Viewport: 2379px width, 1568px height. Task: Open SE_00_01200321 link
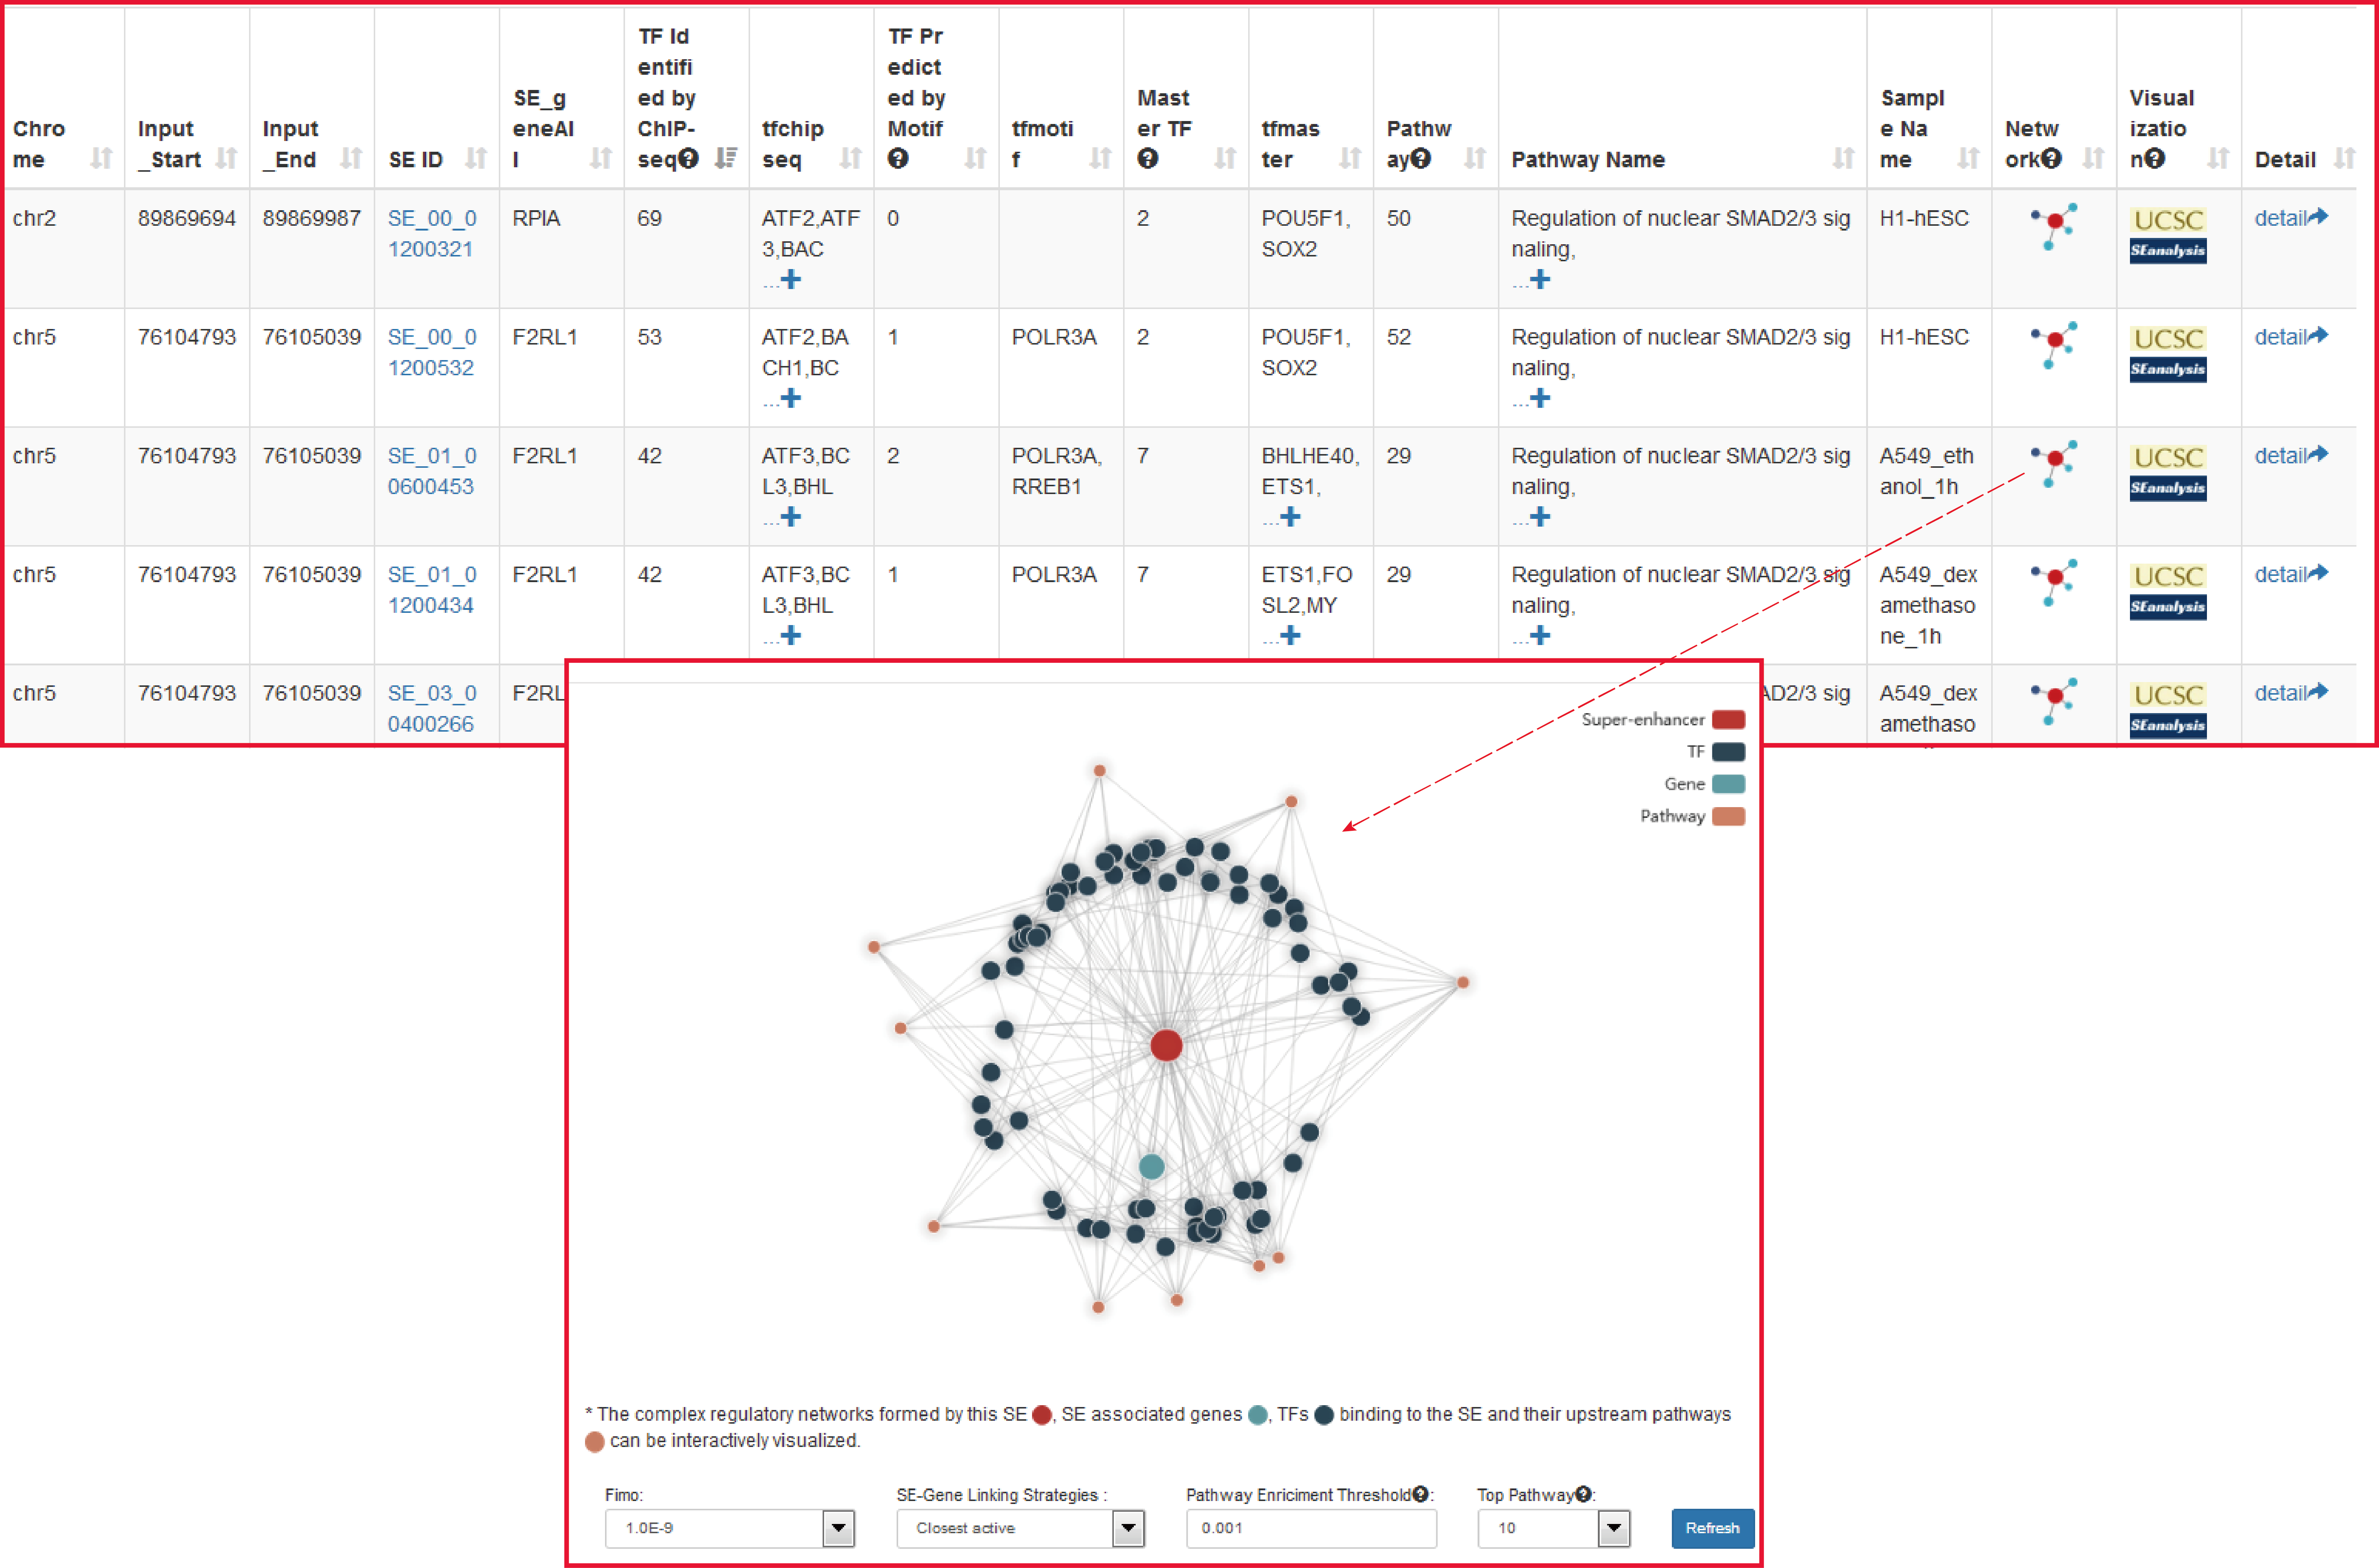[x=432, y=233]
